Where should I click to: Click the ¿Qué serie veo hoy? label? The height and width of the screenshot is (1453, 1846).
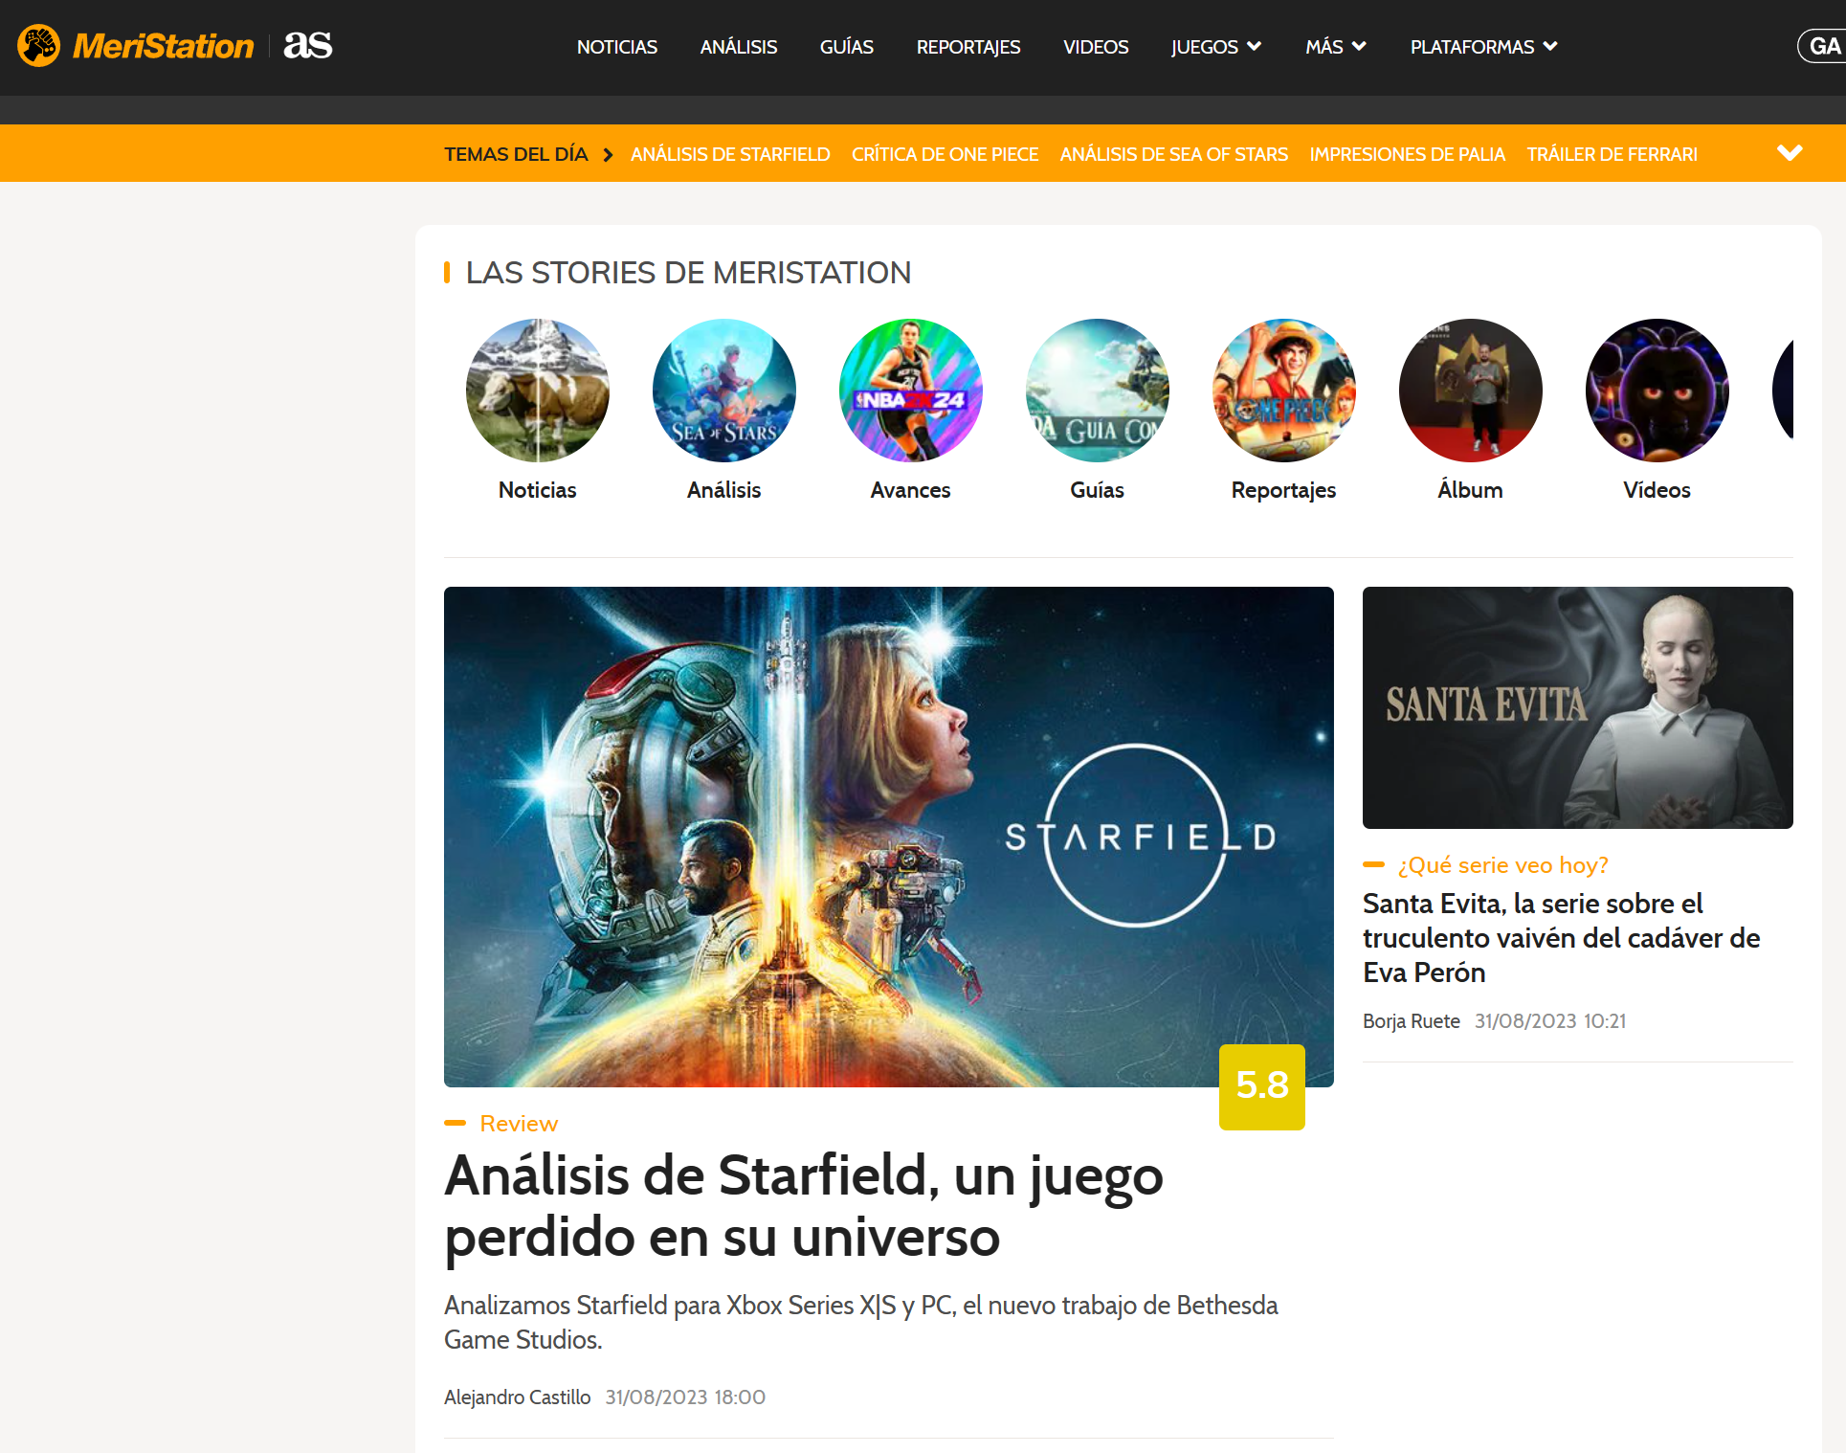point(1503,865)
